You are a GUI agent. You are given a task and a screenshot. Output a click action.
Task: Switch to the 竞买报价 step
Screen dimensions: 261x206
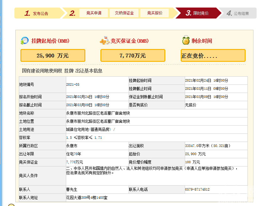point(155,13)
